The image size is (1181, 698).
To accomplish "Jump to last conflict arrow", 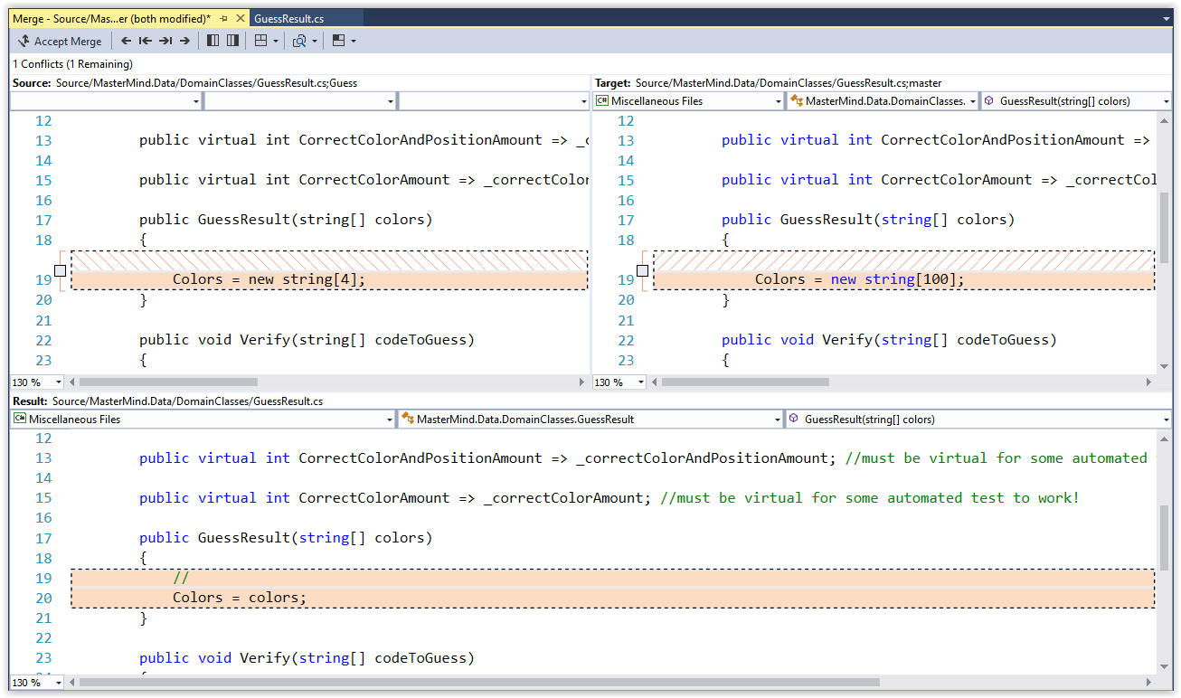I will (x=165, y=41).
